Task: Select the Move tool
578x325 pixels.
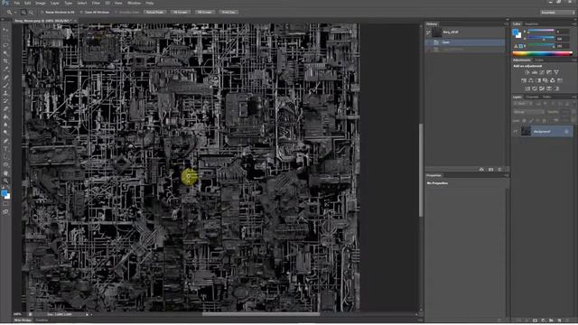Action: point(5,30)
